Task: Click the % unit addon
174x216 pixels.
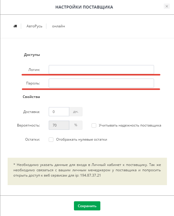Action: tap(76, 125)
